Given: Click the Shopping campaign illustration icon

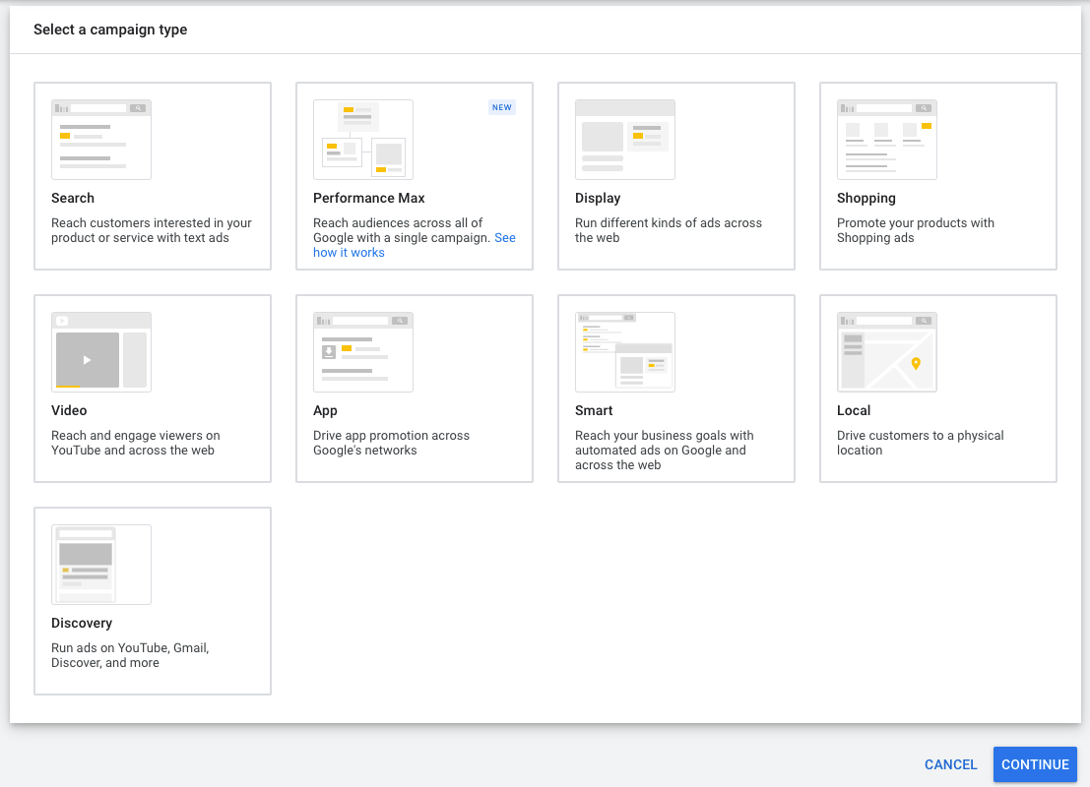Looking at the screenshot, I should pyautogui.click(x=887, y=140).
